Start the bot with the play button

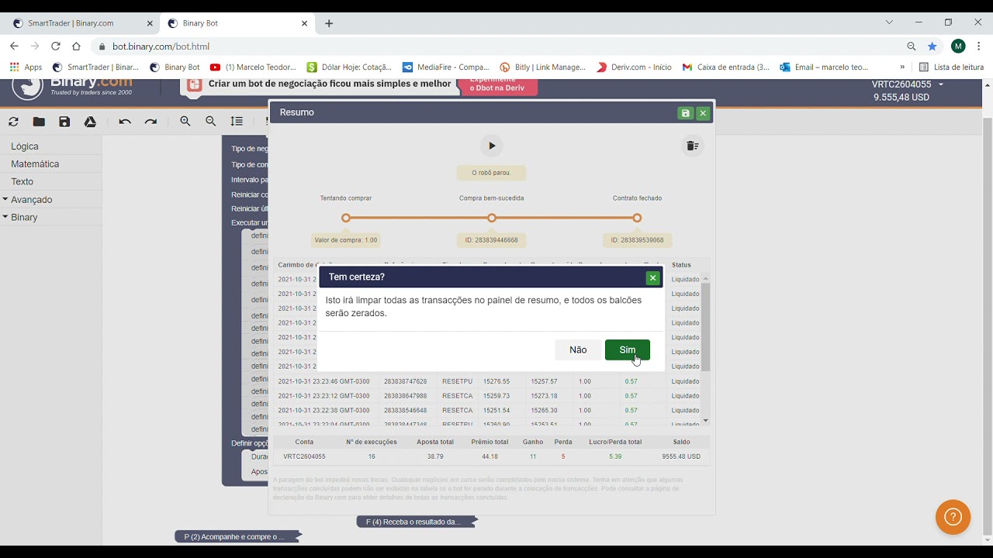coord(492,146)
